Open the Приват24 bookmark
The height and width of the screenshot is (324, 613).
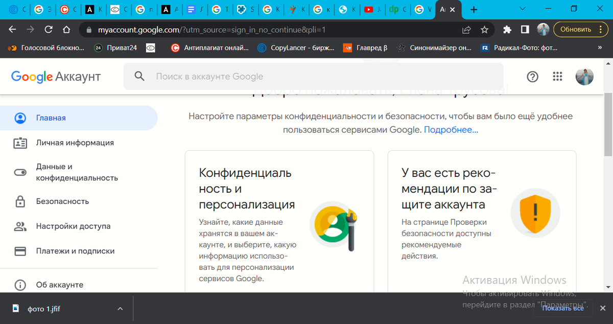[116, 48]
